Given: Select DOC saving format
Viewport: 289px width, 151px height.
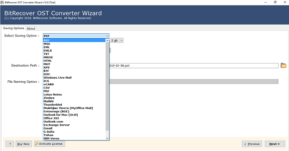Looking at the screenshot, I should click(74, 74).
